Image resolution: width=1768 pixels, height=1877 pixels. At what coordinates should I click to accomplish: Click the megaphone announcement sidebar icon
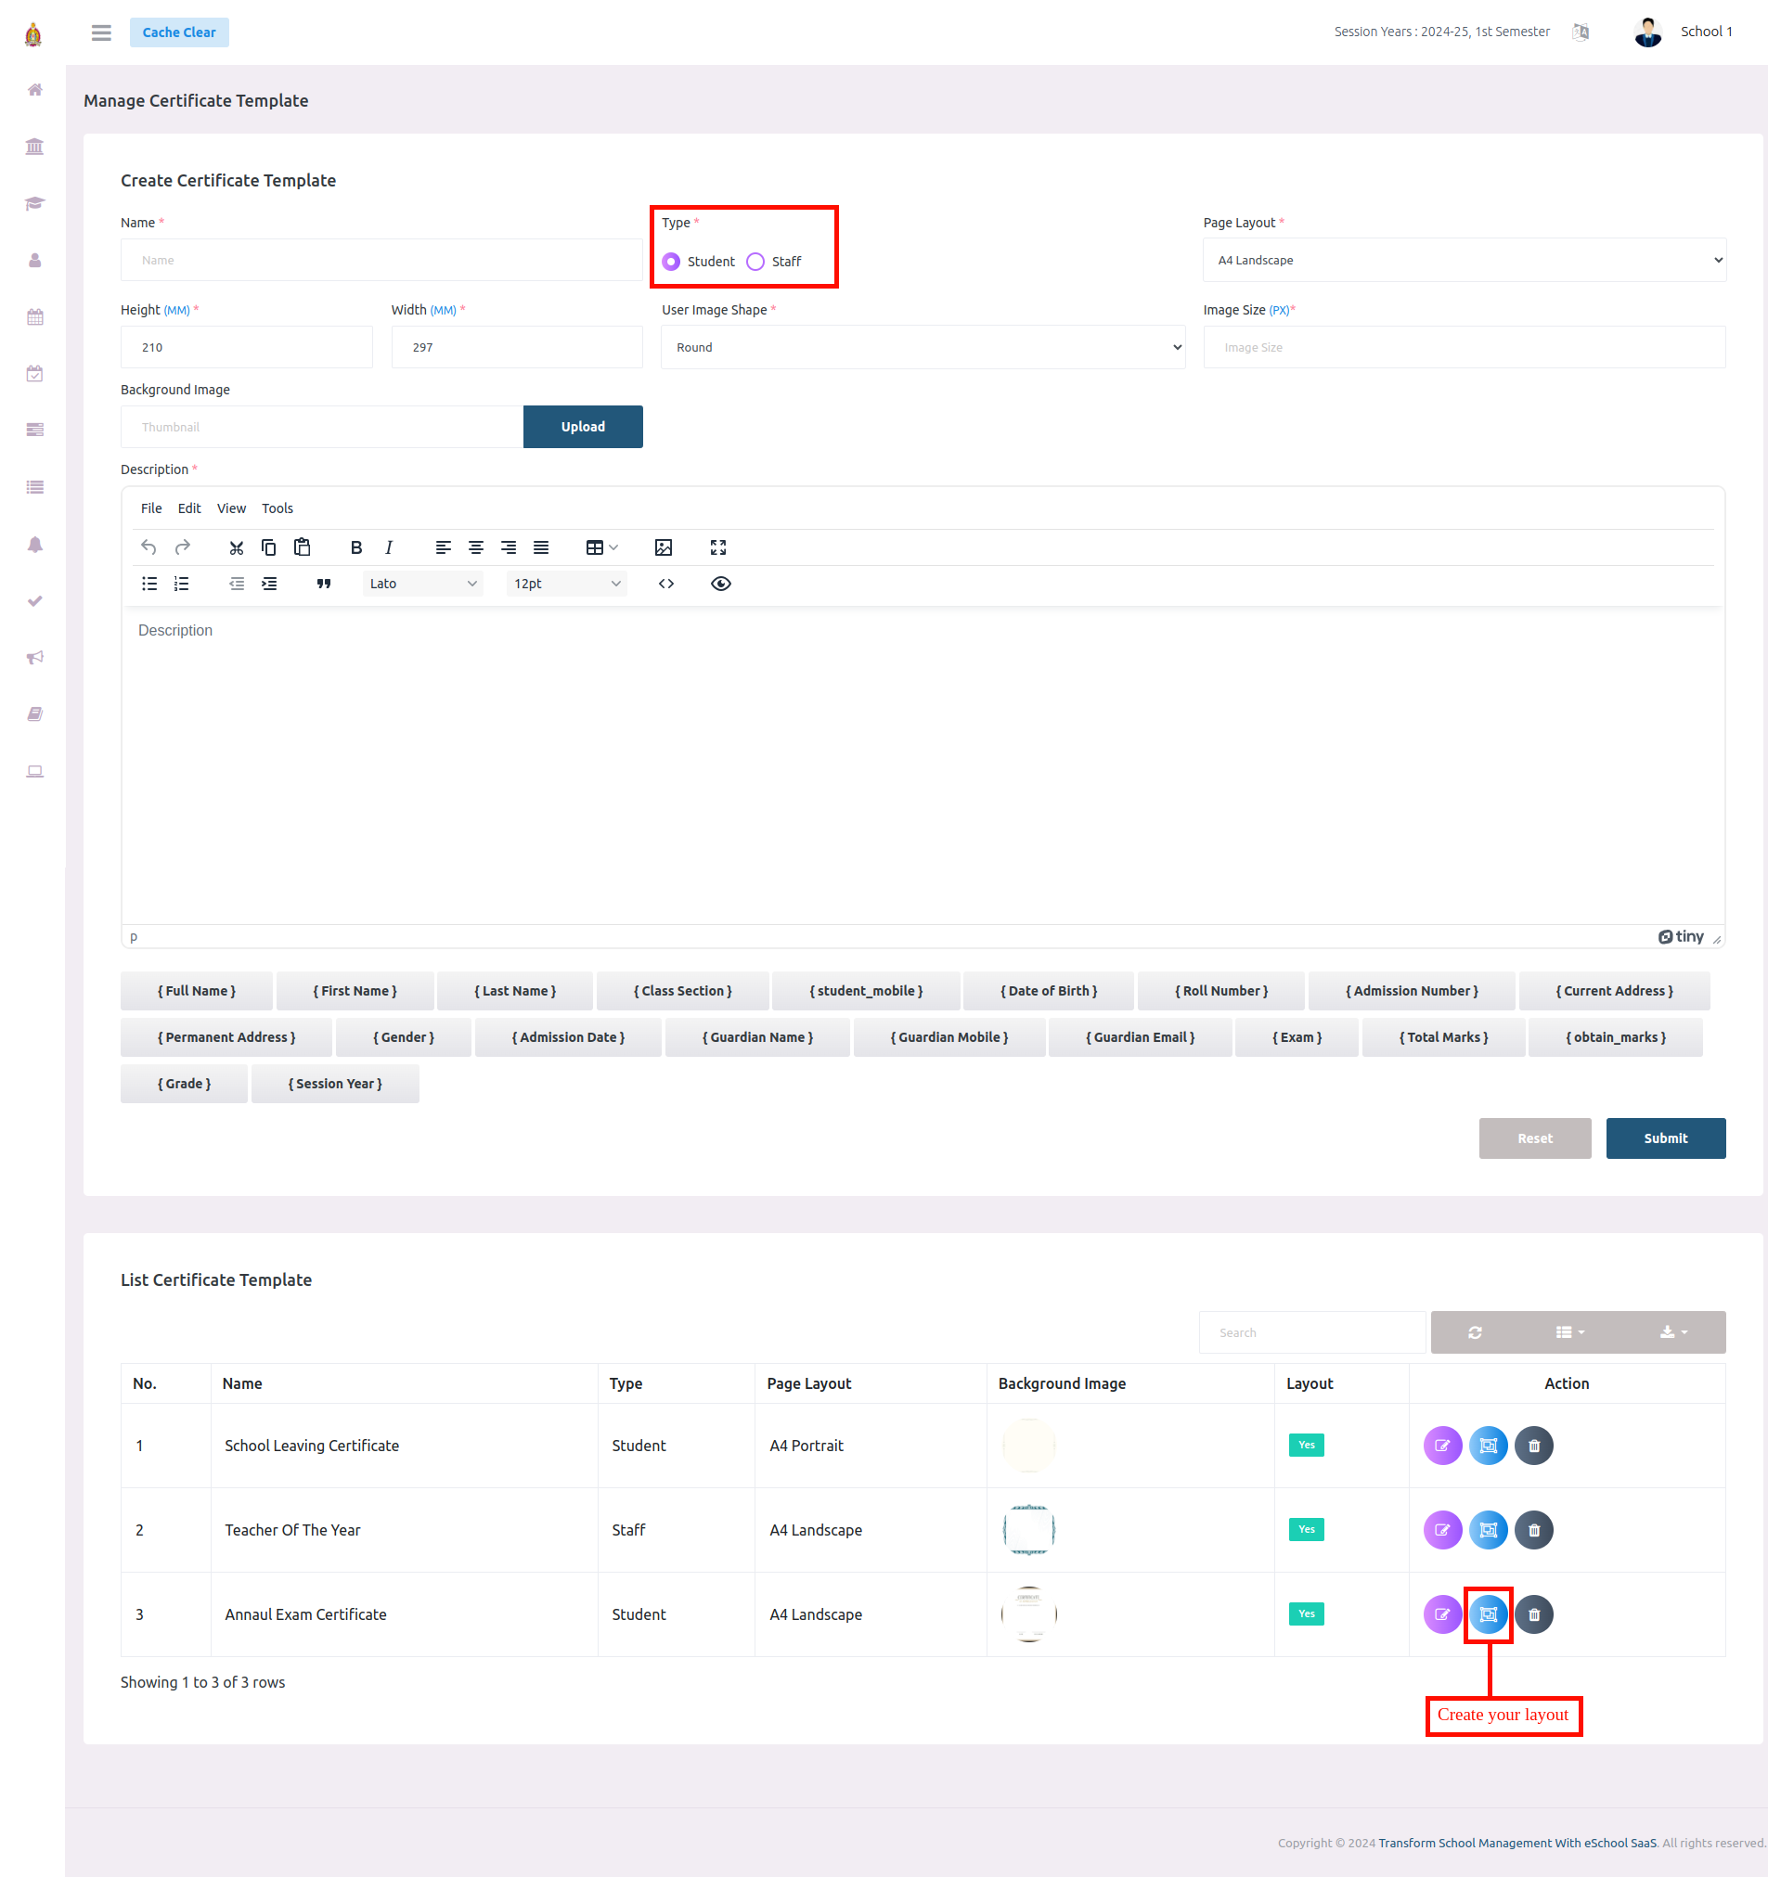pos(35,657)
